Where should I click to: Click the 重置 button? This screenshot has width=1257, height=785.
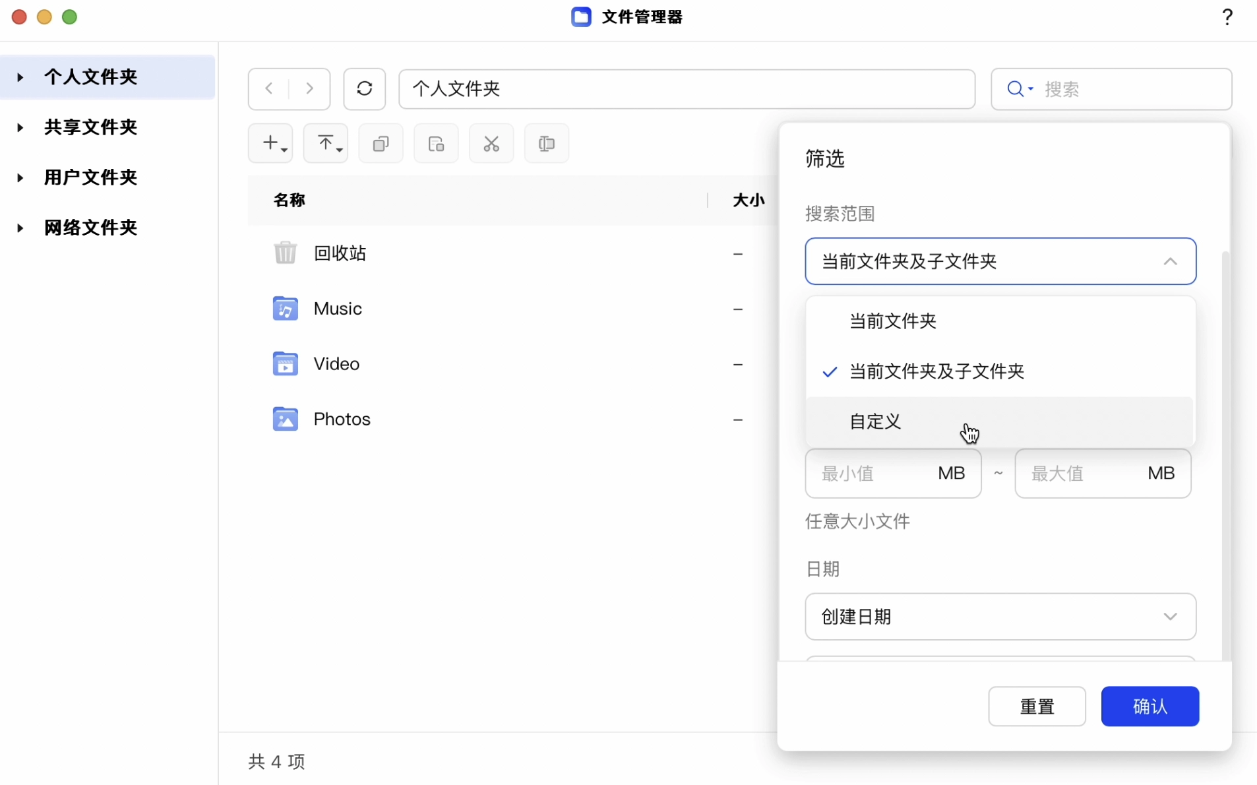[x=1036, y=706]
